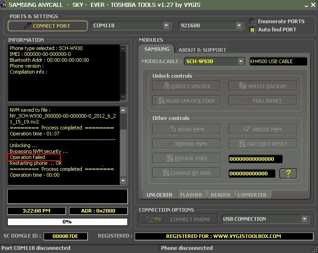Click the Restarting phone ... OK log line
This screenshot has width=318, height=253.
pyautogui.click(x=36, y=163)
